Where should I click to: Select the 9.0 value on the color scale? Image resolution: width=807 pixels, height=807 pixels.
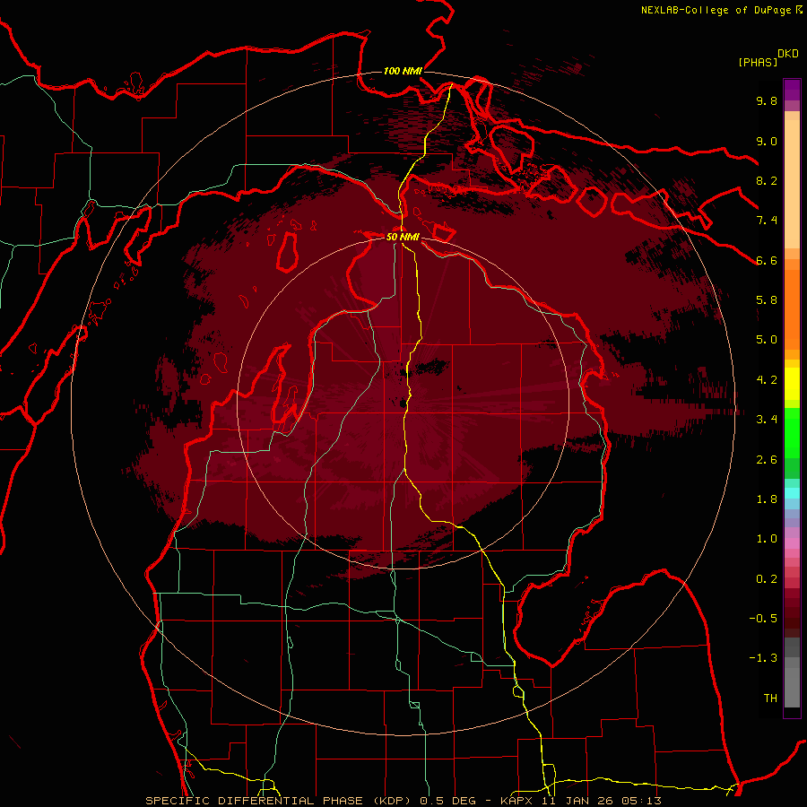767,141
